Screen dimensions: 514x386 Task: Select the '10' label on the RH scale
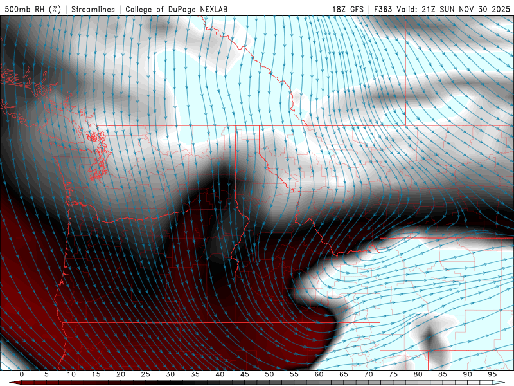coord(71,374)
